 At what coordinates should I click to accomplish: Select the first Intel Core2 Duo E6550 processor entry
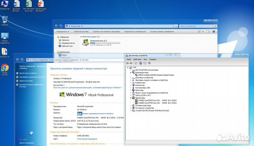tap(157, 100)
